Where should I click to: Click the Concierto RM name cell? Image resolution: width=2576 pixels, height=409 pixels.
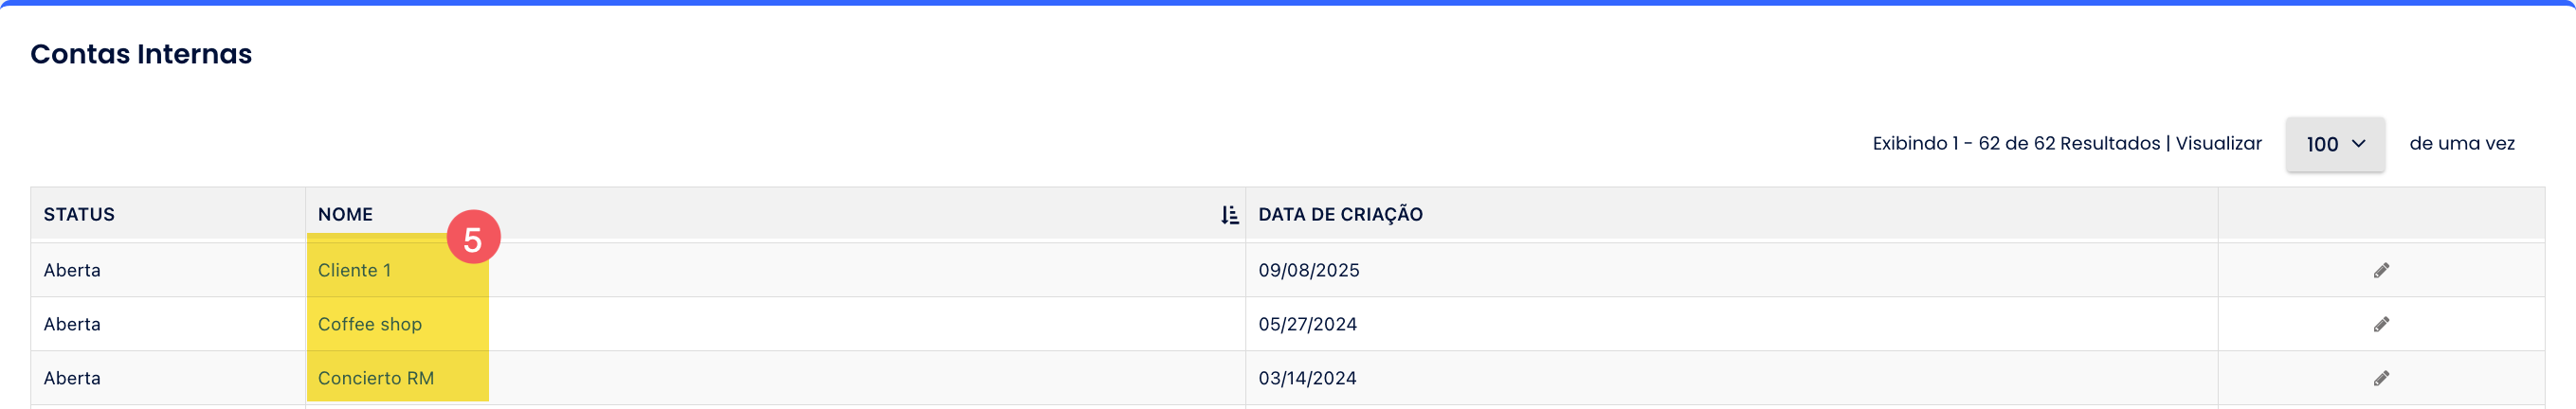coord(376,378)
